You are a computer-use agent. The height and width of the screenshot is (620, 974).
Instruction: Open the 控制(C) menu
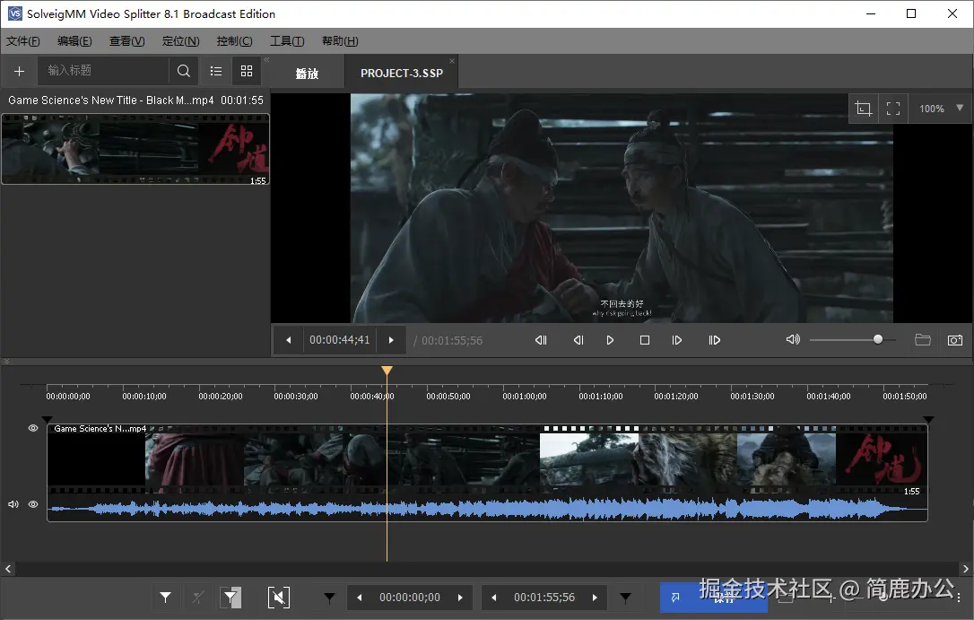pyautogui.click(x=234, y=41)
